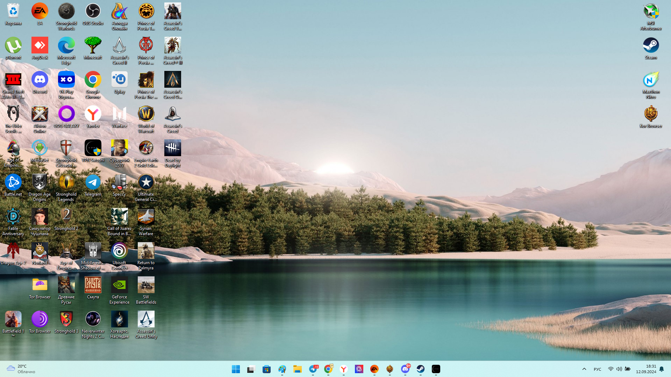This screenshot has height=377, width=671.
Task: Select Albion Online desktop icon
Action: point(40,119)
